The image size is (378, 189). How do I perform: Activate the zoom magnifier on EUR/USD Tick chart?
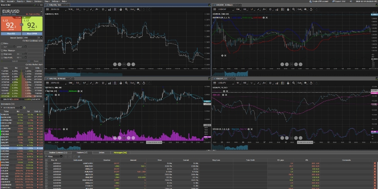pos(126,9)
